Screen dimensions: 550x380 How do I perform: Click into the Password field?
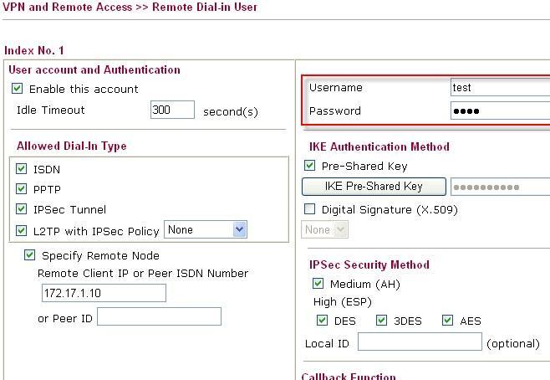click(x=499, y=110)
